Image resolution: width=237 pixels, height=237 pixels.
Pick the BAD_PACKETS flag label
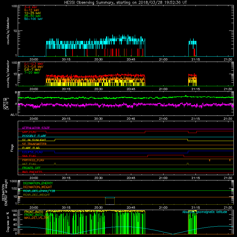pyautogui.click(x=32, y=172)
